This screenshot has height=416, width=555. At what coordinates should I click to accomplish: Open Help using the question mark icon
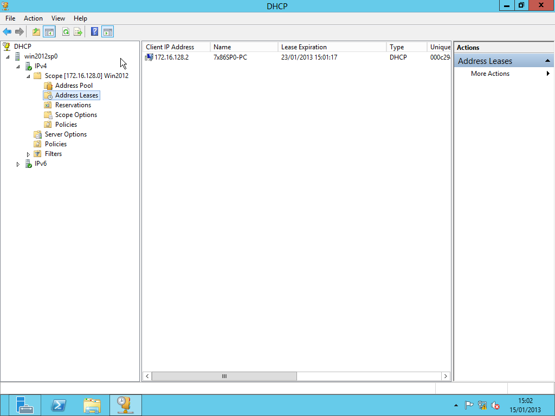click(x=94, y=32)
